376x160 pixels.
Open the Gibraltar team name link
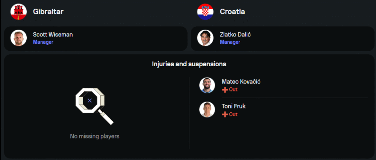click(48, 12)
